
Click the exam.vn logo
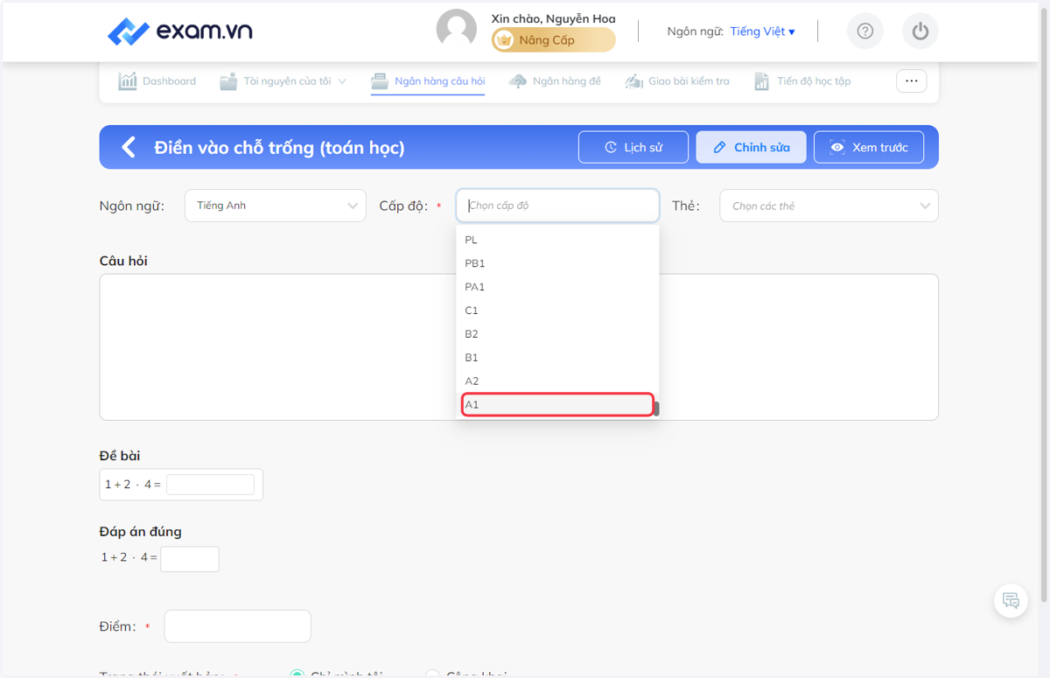(179, 31)
